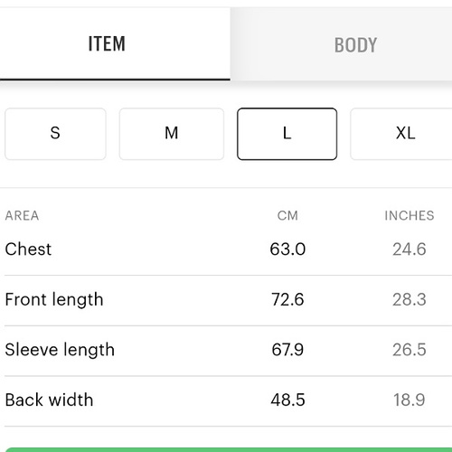Viewport: 452px width, 452px height.
Task: Click the 72.6 front length value
Action: (x=287, y=299)
